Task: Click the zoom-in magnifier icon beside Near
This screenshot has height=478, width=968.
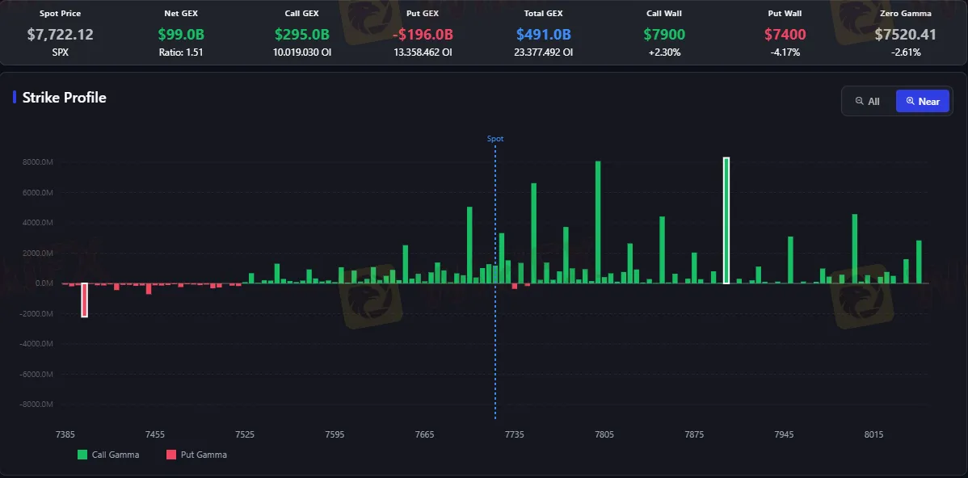Action: (x=910, y=101)
